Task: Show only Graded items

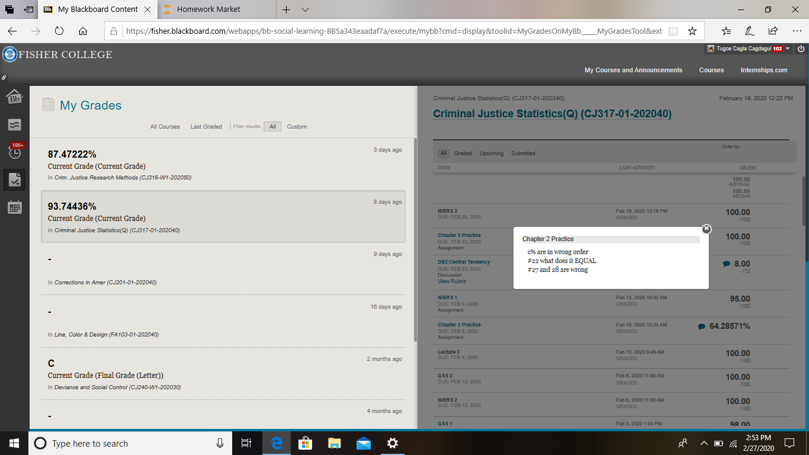Action: click(463, 153)
